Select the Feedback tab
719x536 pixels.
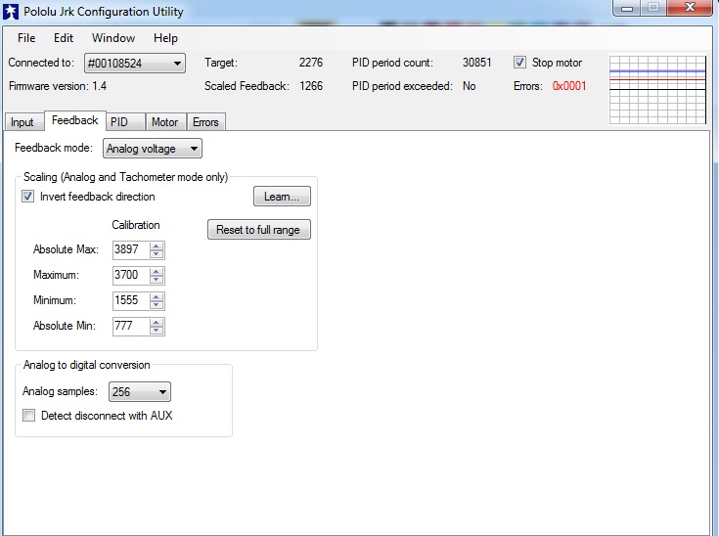point(74,120)
